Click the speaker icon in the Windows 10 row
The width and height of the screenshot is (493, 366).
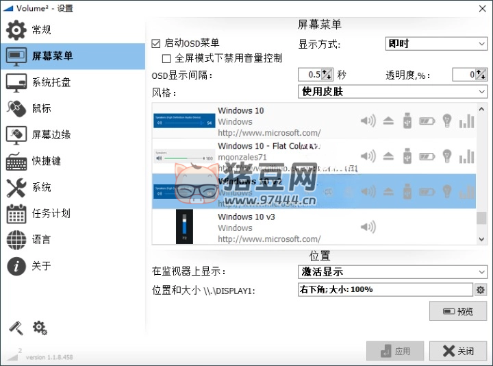click(368, 121)
